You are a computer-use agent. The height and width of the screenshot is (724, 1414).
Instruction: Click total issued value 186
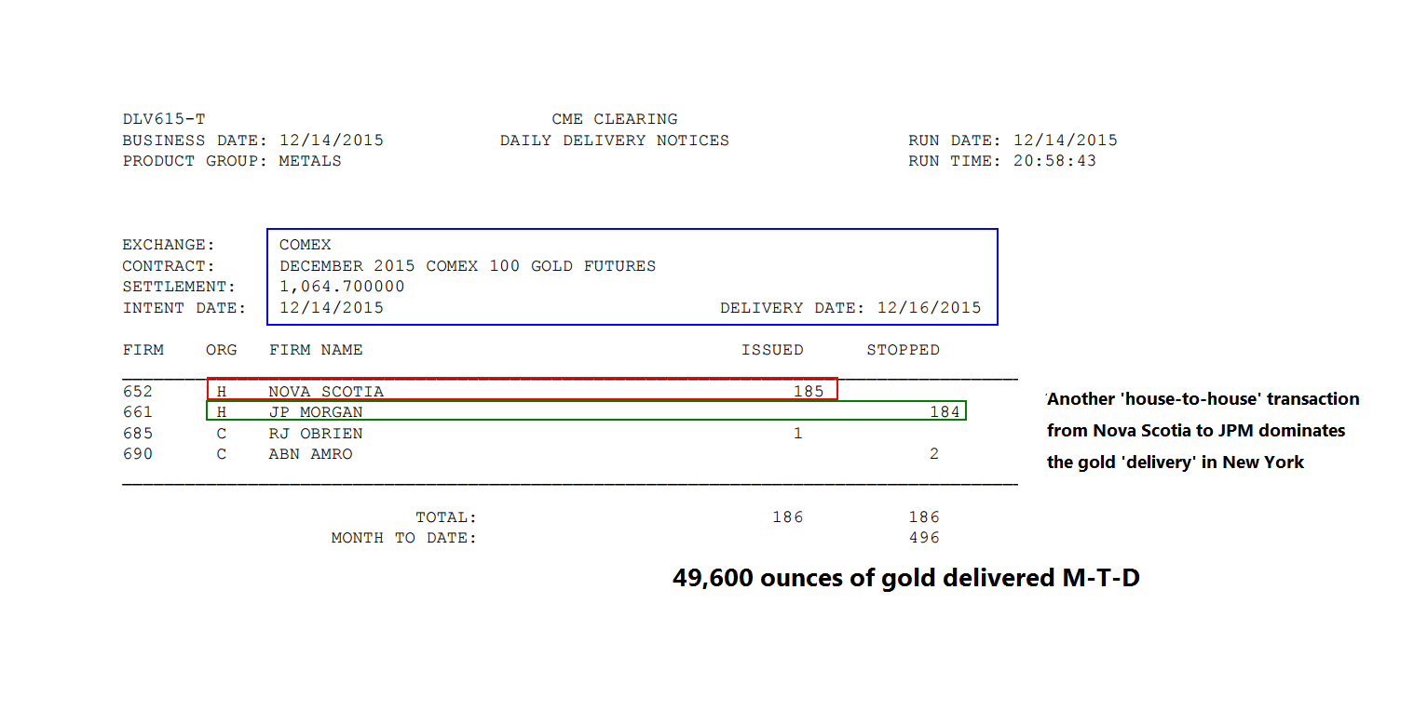point(788,517)
